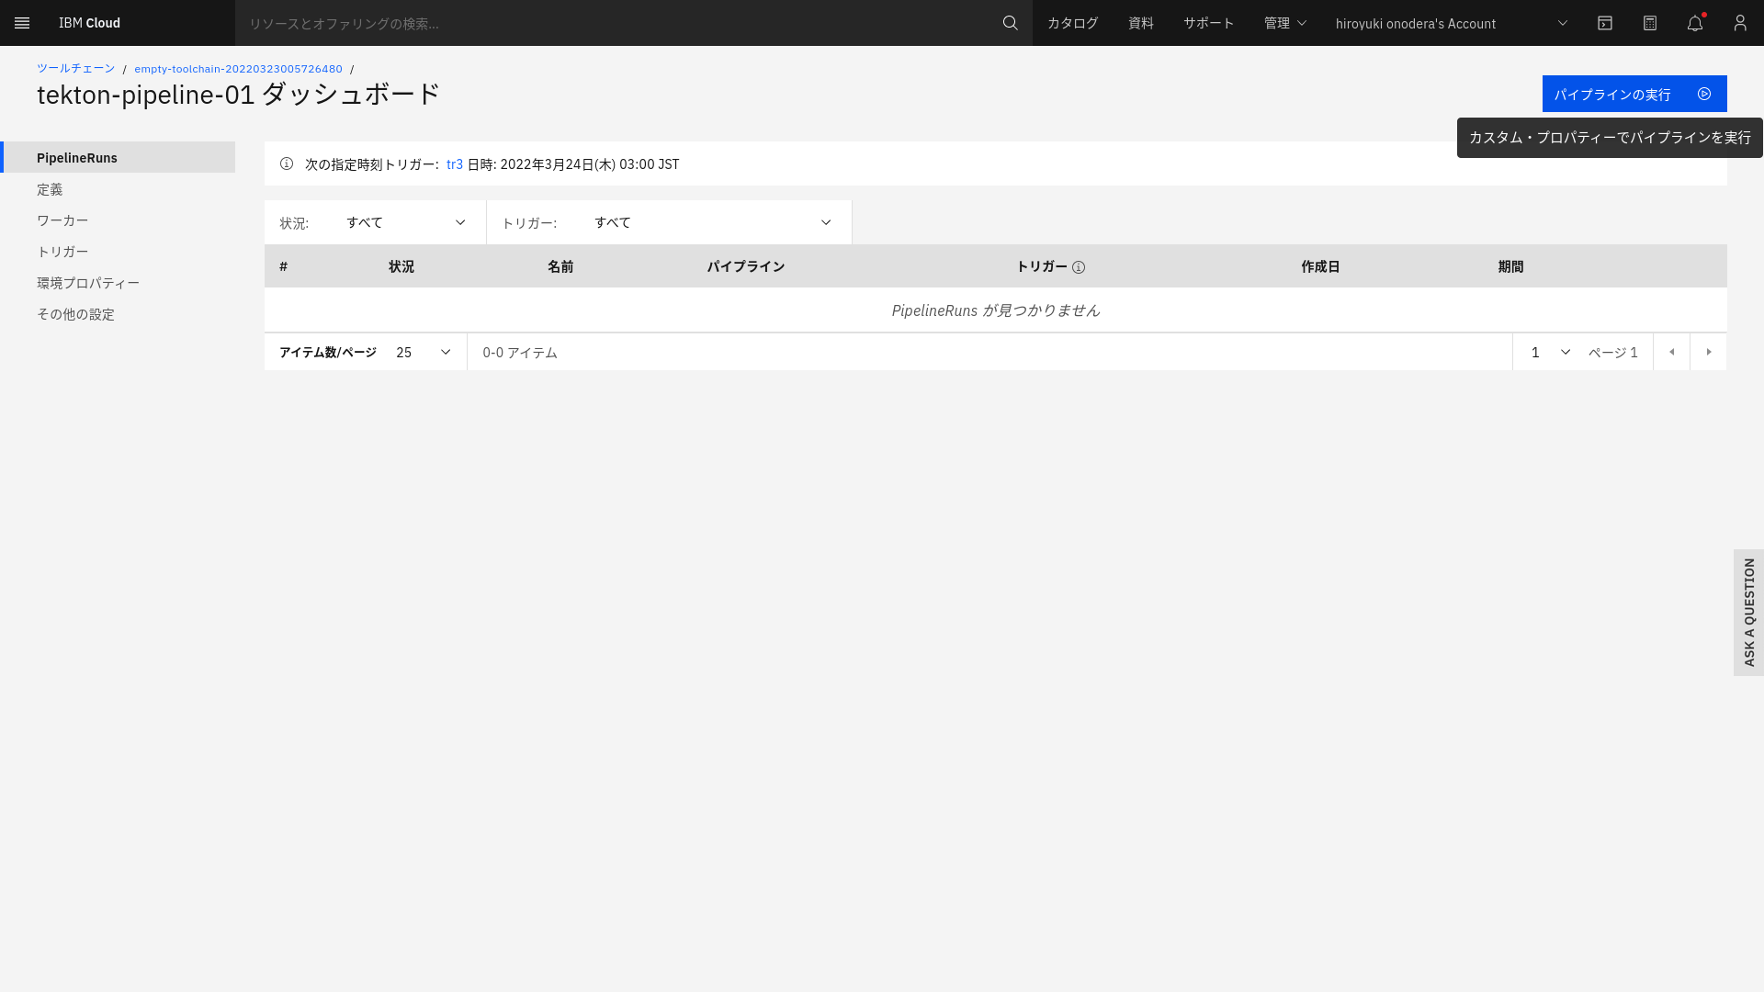1764x992 pixels.
Task: Open the page number selector
Action: point(1547,352)
